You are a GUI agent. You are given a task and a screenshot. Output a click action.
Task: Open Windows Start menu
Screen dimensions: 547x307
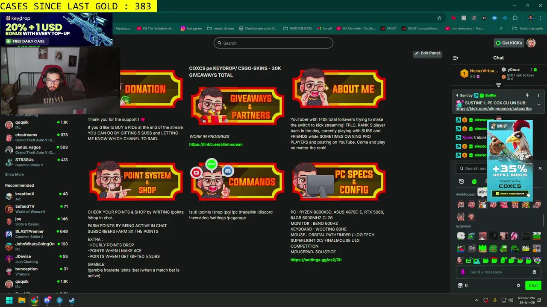coord(9,300)
